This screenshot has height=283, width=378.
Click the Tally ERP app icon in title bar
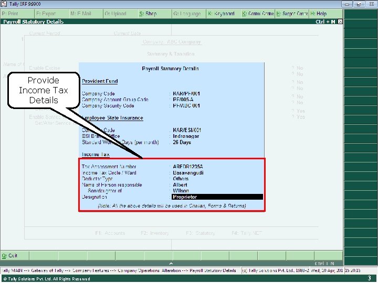point(4,4)
